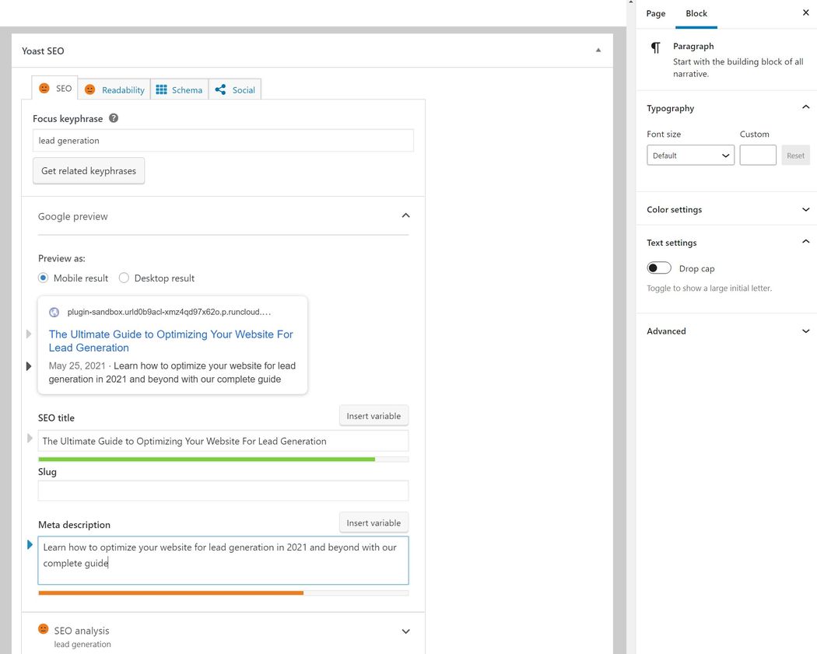The width and height of the screenshot is (817, 654).
Task: Click the caret beside the preview description
Action: point(29,366)
